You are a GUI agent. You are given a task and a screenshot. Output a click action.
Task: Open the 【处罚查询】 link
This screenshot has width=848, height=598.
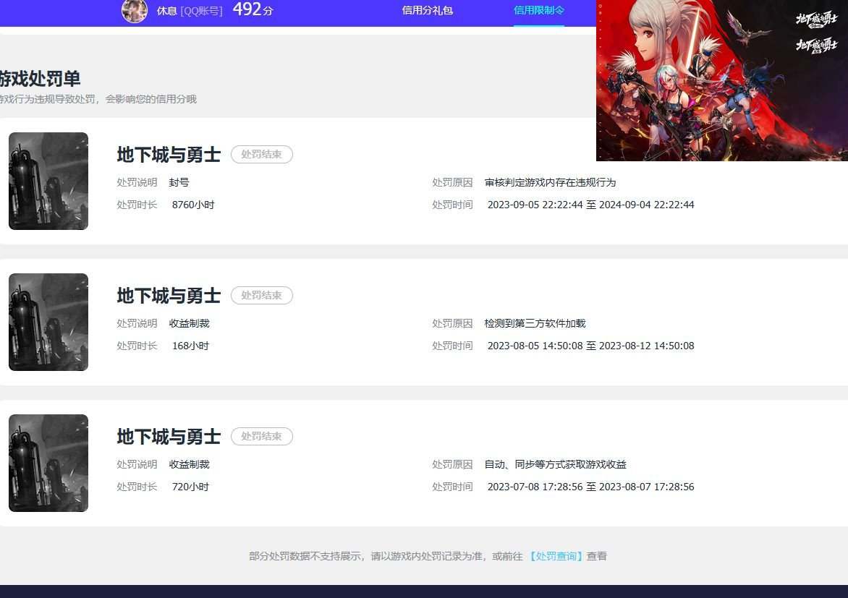click(556, 556)
